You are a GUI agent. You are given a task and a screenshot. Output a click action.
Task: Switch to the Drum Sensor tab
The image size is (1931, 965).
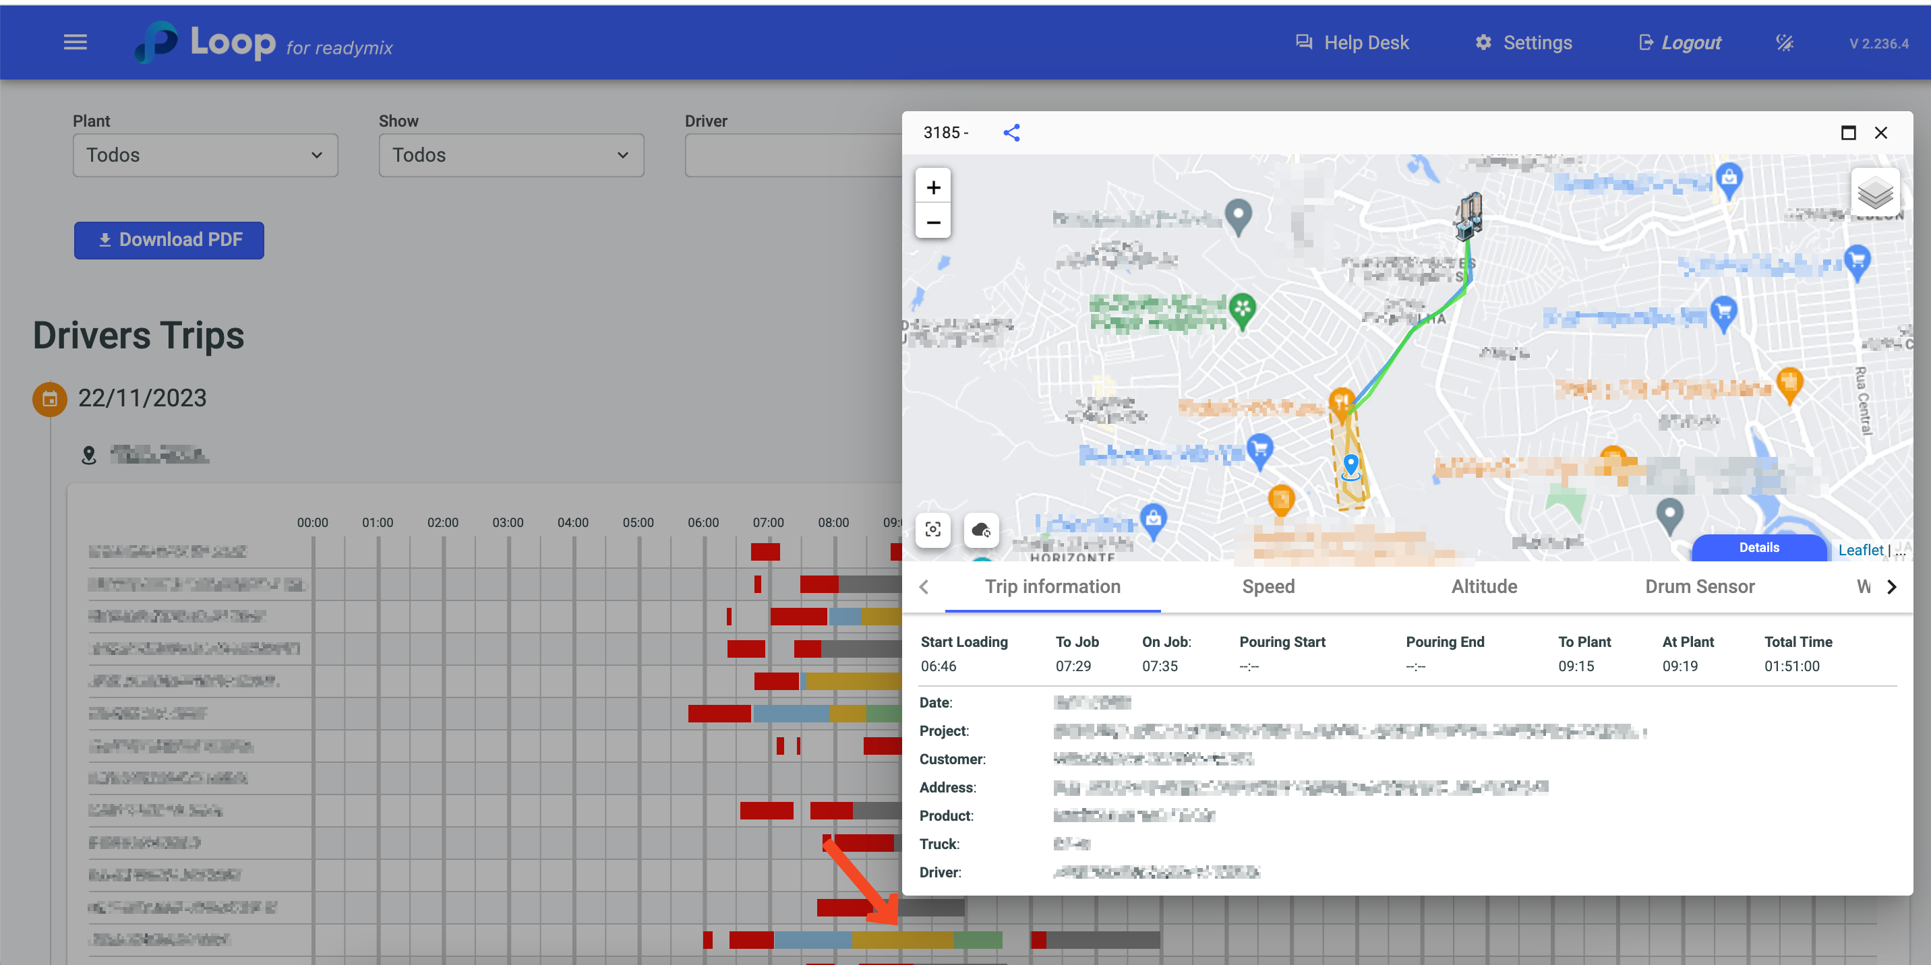[x=1699, y=587]
